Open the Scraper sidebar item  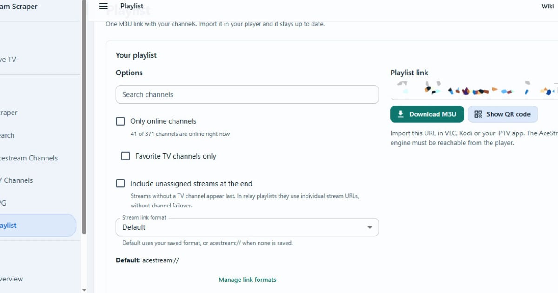tap(9, 113)
